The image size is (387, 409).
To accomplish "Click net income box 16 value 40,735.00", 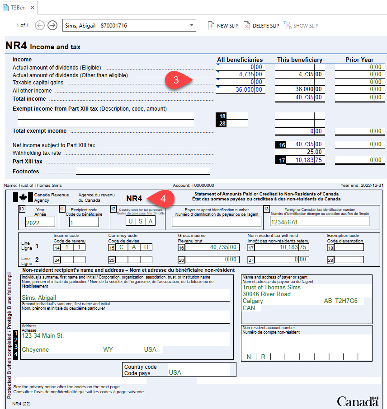I will coord(306,144).
